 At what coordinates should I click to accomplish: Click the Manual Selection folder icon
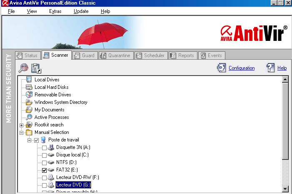click(x=29, y=132)
